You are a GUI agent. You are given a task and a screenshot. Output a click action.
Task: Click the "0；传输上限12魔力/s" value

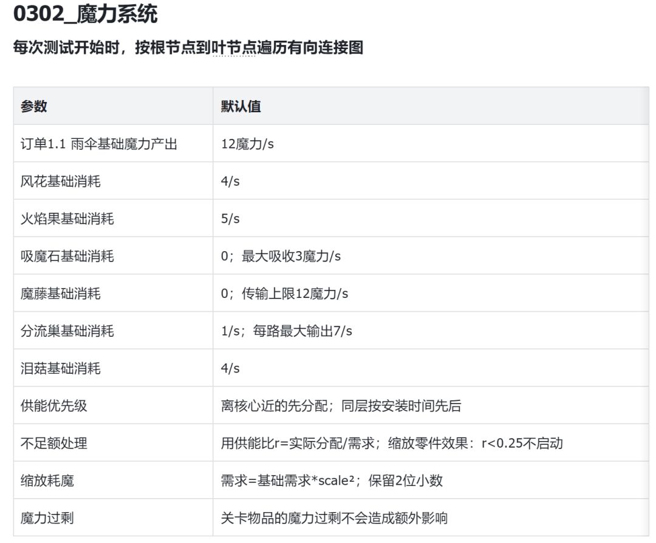[x=284, y=294]
